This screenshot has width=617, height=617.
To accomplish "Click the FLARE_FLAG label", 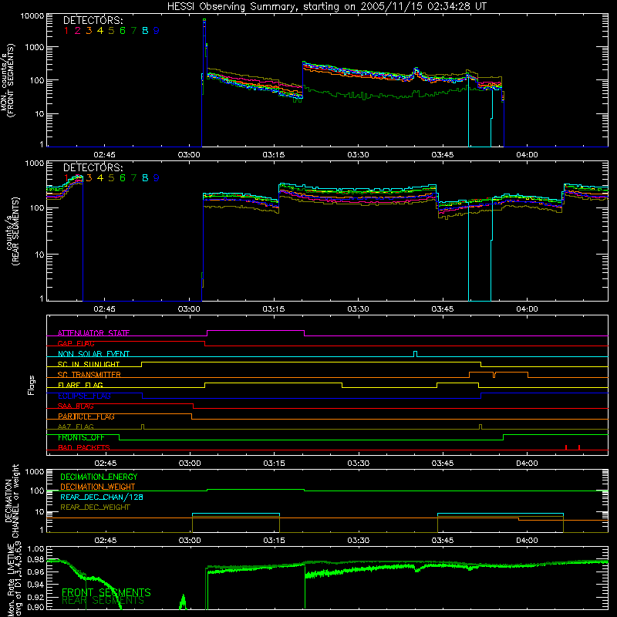I will [80, 385].
